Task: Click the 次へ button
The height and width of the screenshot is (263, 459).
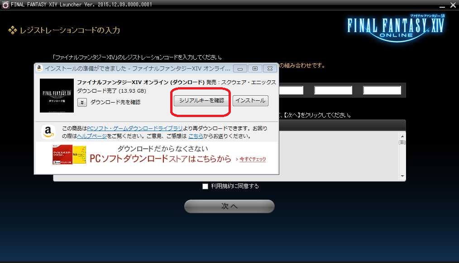Action: (x=229, y=207)
